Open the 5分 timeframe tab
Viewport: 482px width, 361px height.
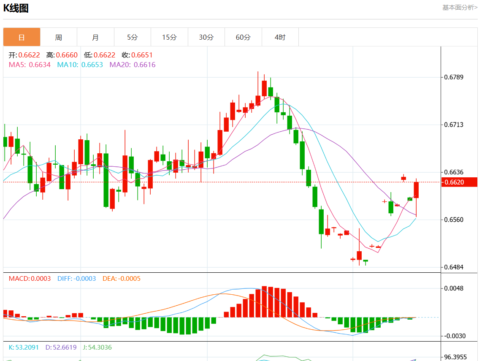(133, 37)
